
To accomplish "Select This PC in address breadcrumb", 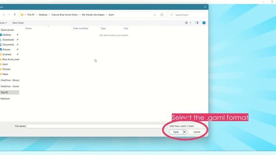I will (x=31, y=15).
